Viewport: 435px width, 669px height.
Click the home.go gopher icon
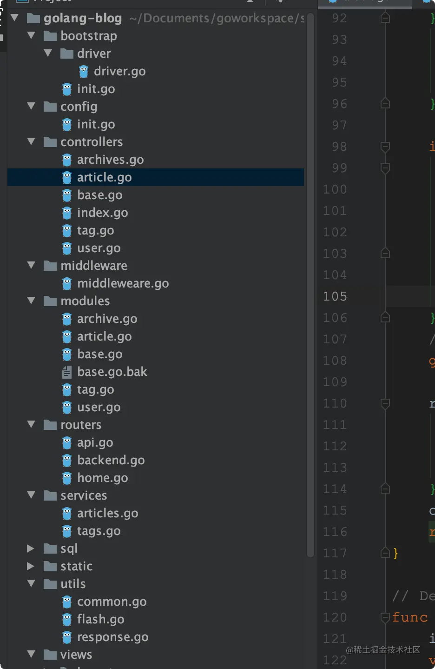[67, 478]
